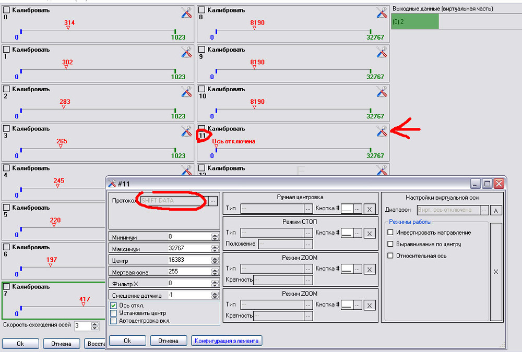Check Выравнивание по центру option
Screen dimensions: 522x352
tap(390, 244)
